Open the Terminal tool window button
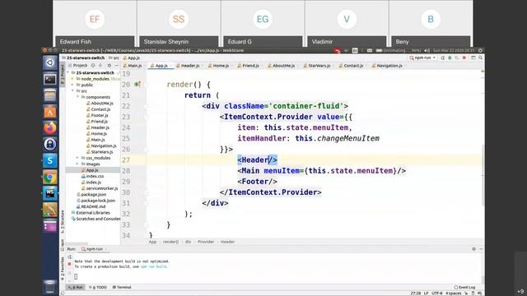Screen dimensions: 527x296 pyautogui.click(x=122, y=287)
